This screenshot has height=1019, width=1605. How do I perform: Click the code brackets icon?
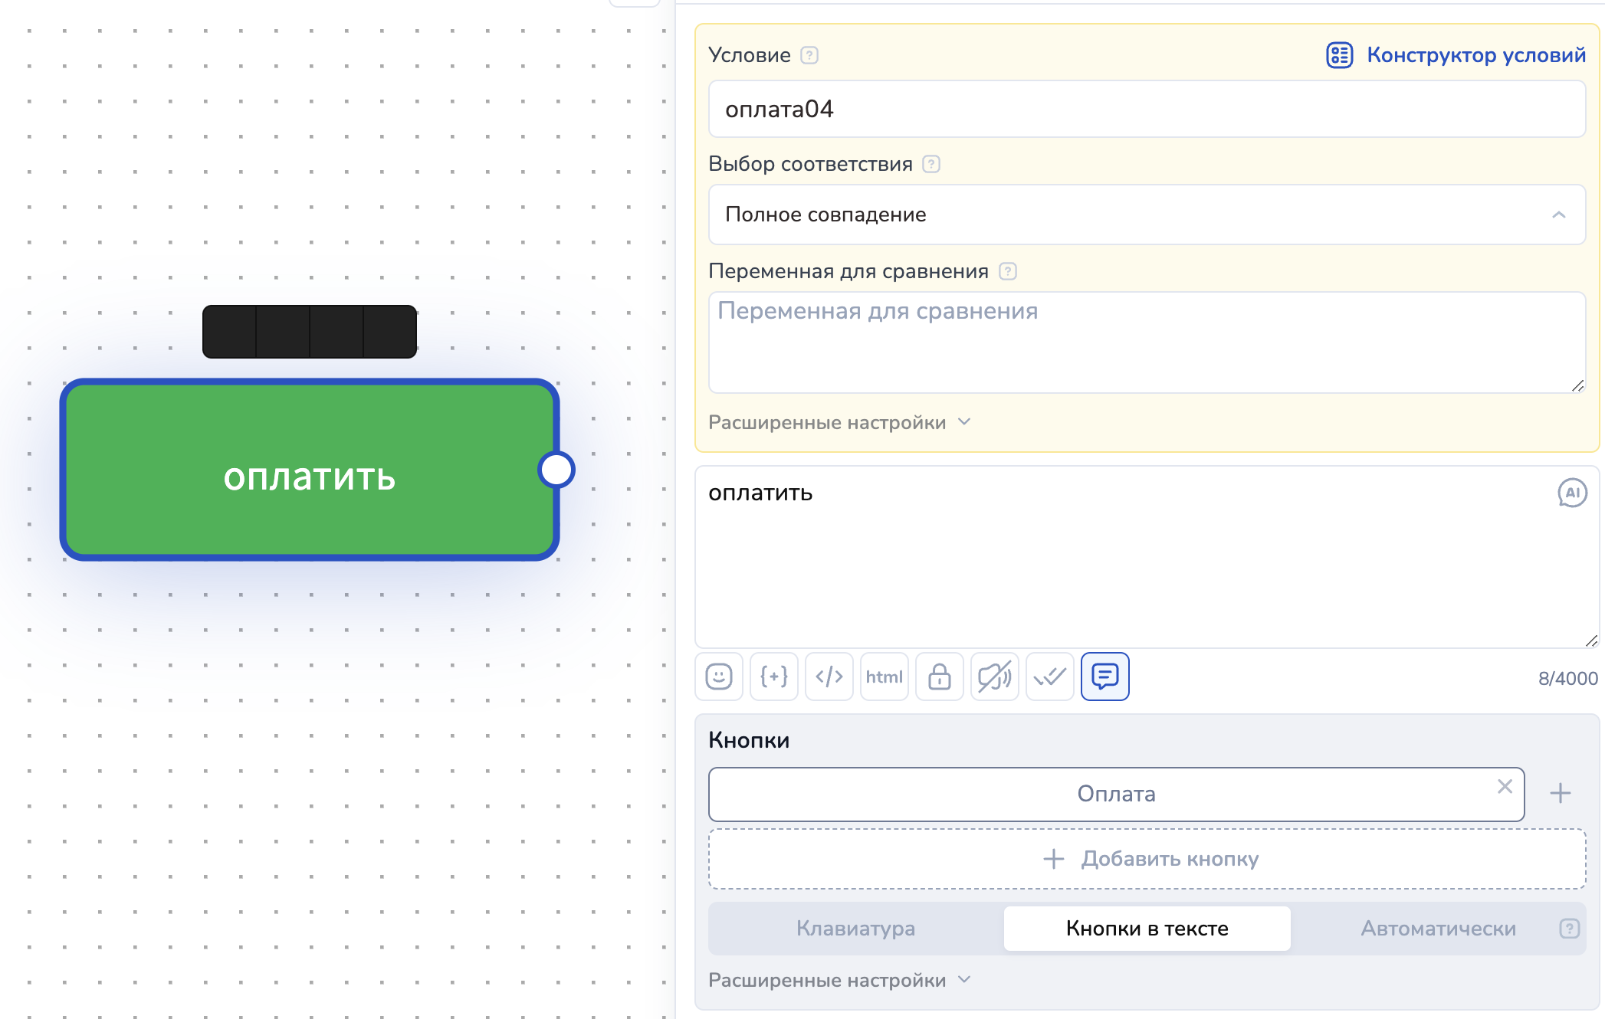pos(829,677)
